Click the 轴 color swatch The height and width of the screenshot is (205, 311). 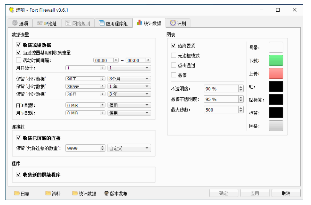coord(276,86)
